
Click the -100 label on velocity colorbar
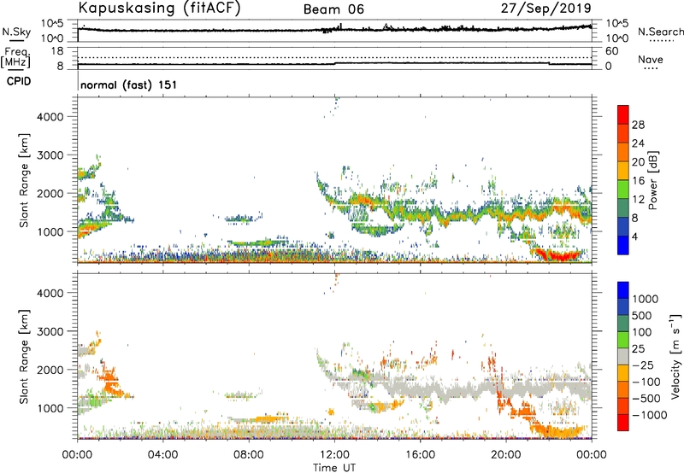click(646, 382)
